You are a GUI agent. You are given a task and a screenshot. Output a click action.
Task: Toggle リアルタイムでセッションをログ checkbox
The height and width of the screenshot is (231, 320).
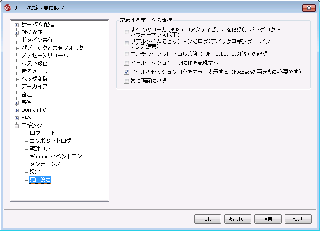[126, 44]
